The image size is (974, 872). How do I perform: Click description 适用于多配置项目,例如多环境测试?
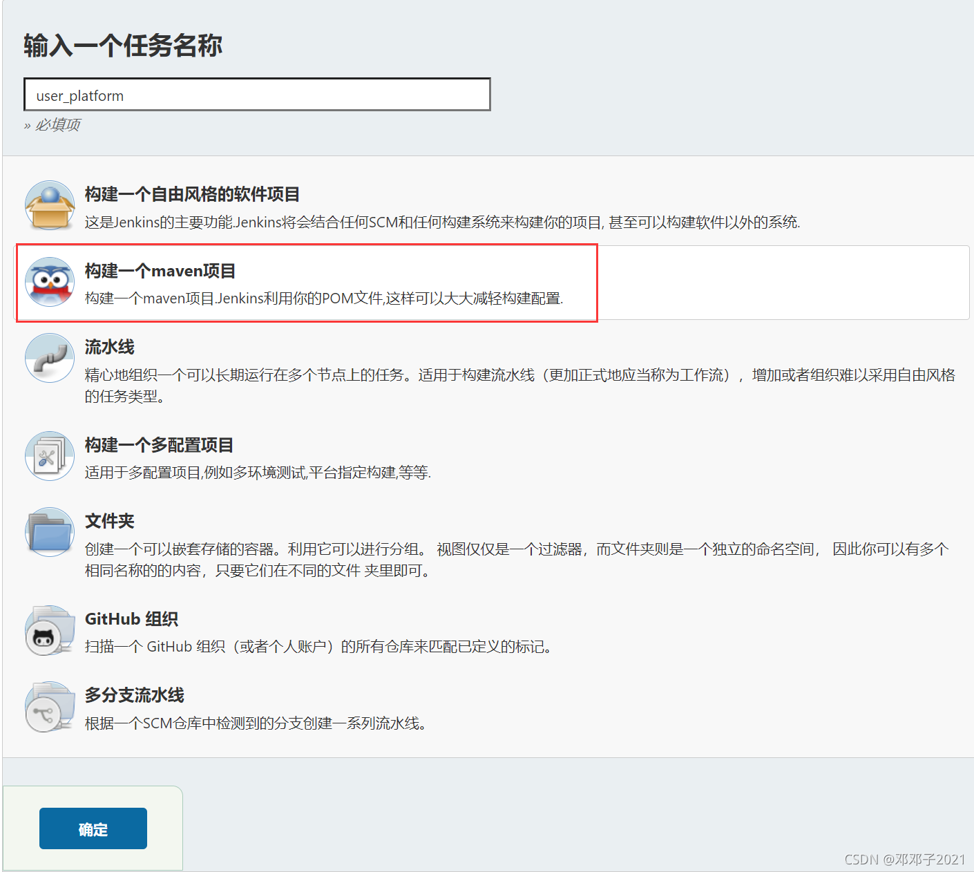pos(258,473)
